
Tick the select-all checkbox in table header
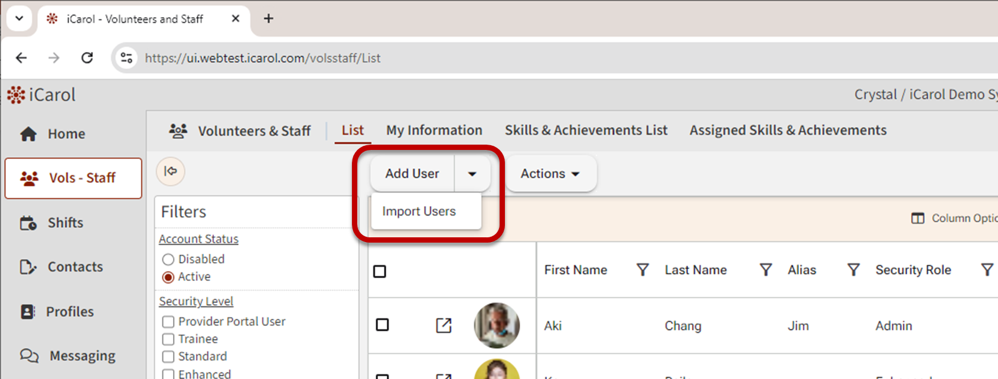(x=380, y=272)
